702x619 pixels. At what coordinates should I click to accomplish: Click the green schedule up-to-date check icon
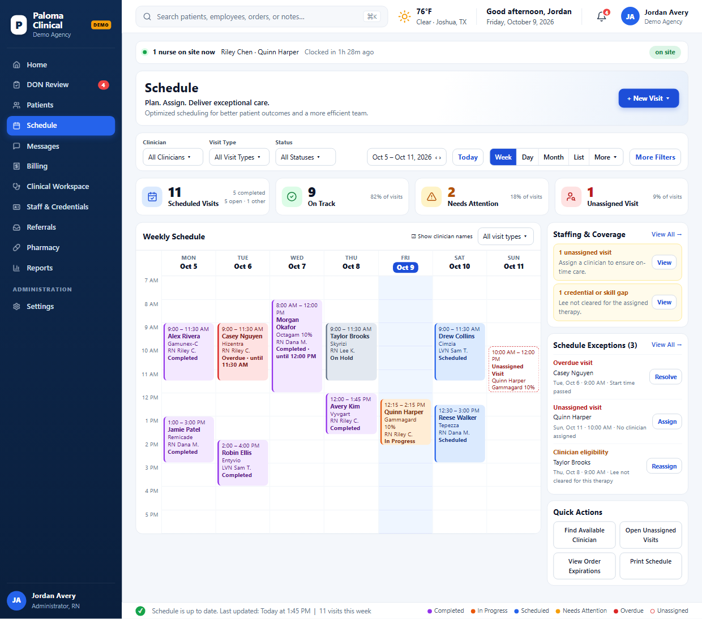140,611
